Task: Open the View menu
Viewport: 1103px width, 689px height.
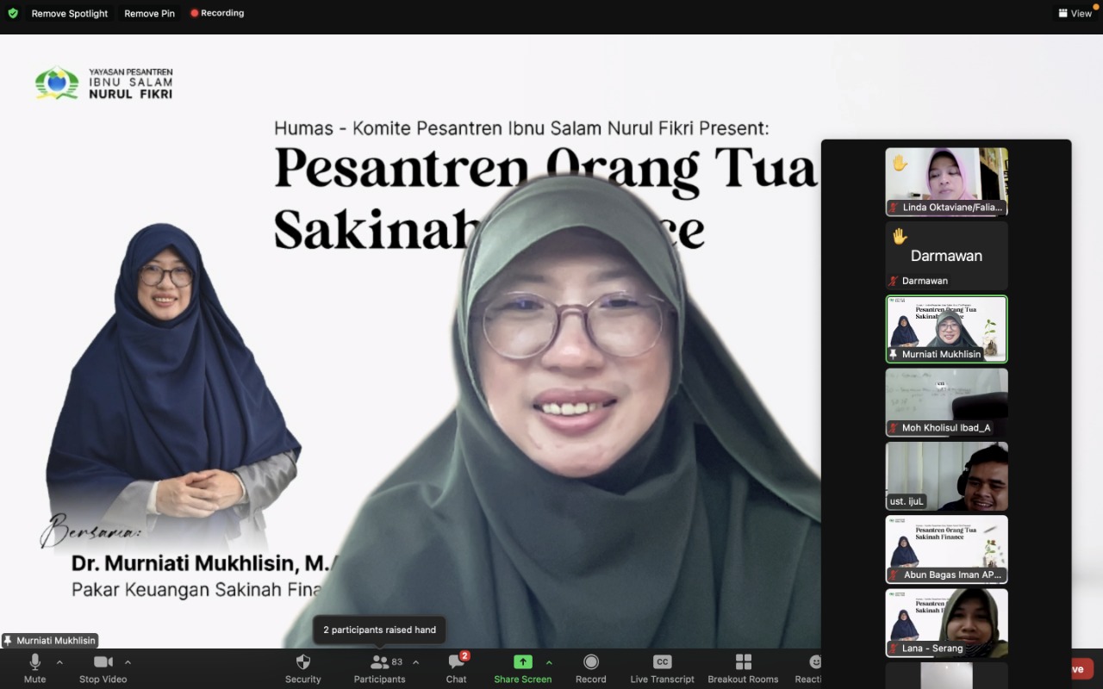Action: click(x=1075, y=14)
